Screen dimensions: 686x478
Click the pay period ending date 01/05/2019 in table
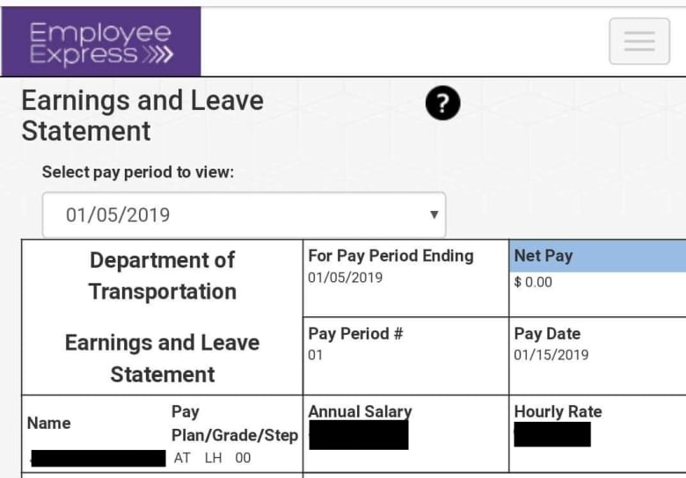click(345, 278)
